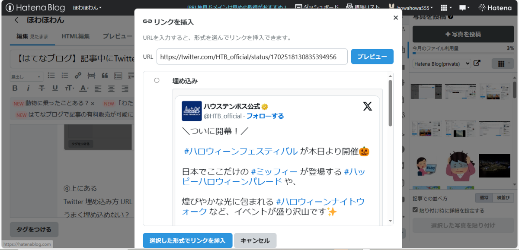Switch to the プレビュー tab in editor

point(117,36)
